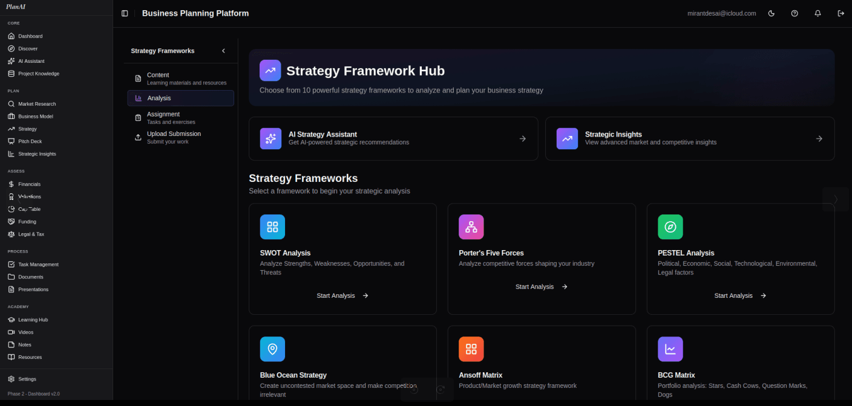Viewport: 852px width, 406px height.
Task: Open notifications bell icon
Action: pyautogui.click(x=818, y=13)
